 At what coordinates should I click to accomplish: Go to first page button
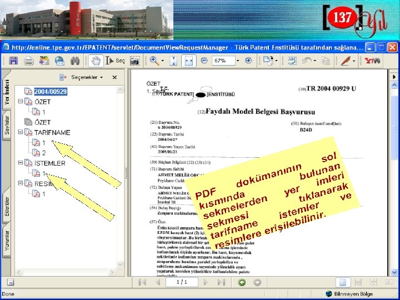tap(142, 282)
